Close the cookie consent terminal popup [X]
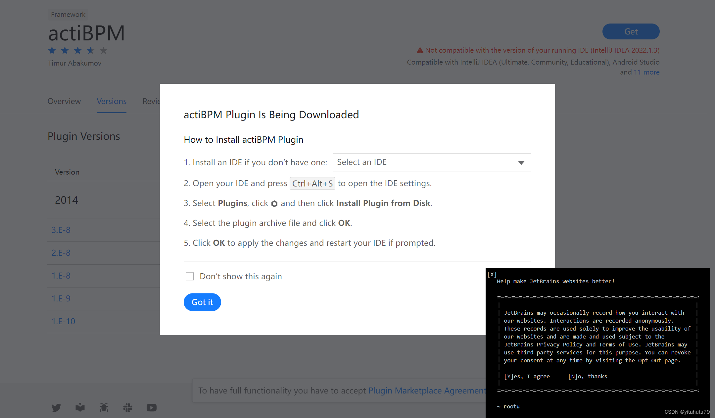 492,274
